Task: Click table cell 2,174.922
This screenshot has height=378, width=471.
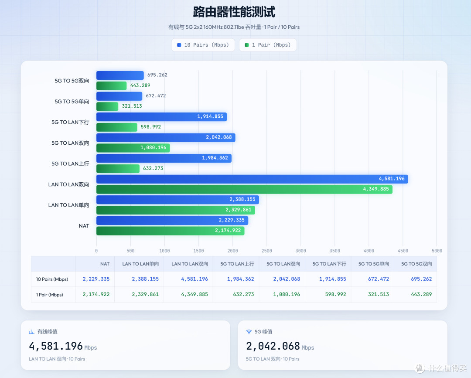Action: (x=96, y=294)
